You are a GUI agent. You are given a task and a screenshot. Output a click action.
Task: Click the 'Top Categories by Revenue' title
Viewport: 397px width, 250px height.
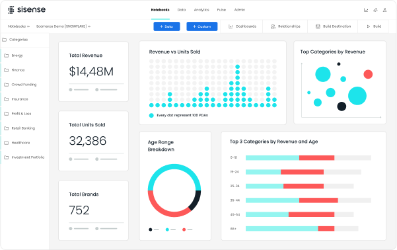(x=333, y=52)
